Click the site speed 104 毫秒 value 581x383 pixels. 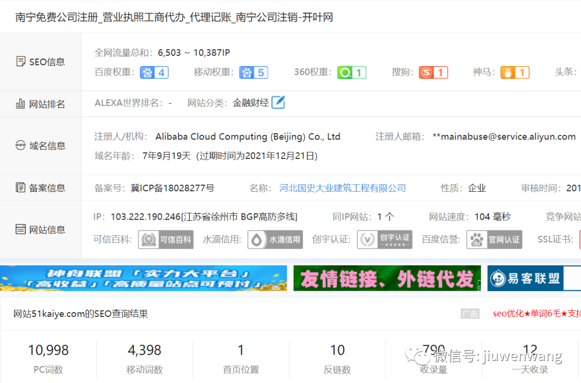pyautogui.click(x=492, y=216)
